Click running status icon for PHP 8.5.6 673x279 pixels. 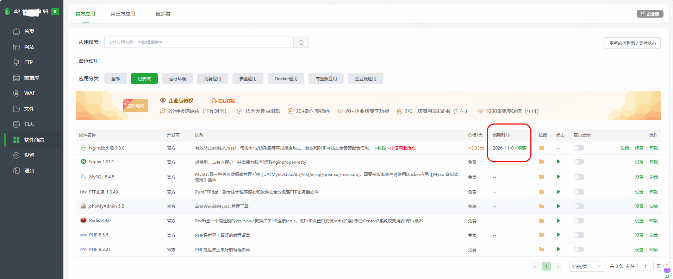pyautogui.click(x=558, y=235)
